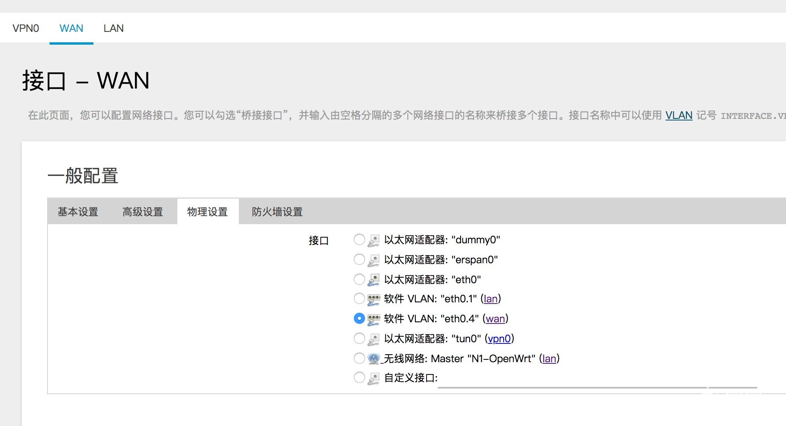
Task: Select the 物理设置 tab
Action: (x=208, y=212)
